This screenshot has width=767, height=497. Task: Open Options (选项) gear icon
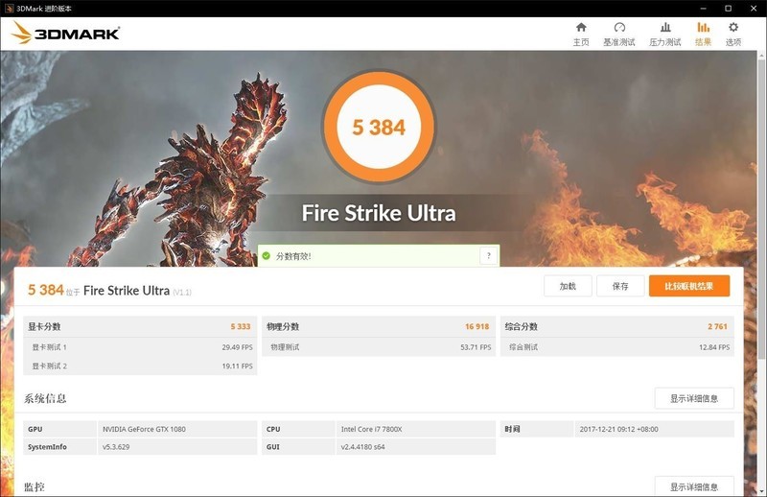[x=733, y=28]
